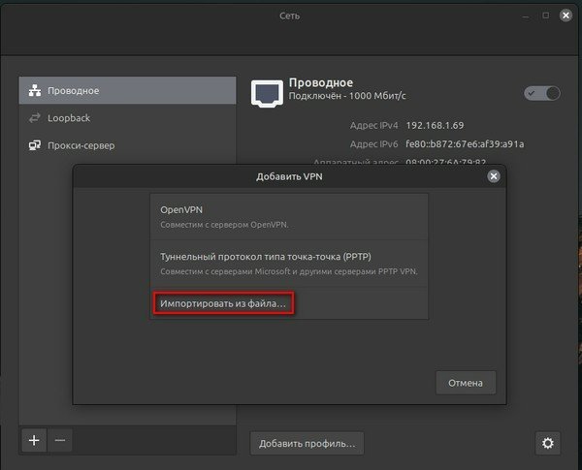582x470 pixels.
Task: Click the IPv4 address 192.168.1.69
Action: (435, 125)
